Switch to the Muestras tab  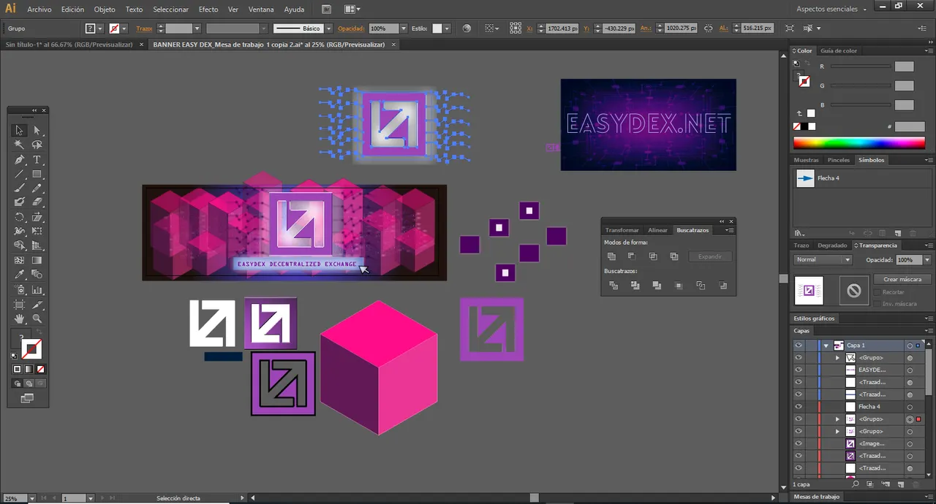point(807,160)
